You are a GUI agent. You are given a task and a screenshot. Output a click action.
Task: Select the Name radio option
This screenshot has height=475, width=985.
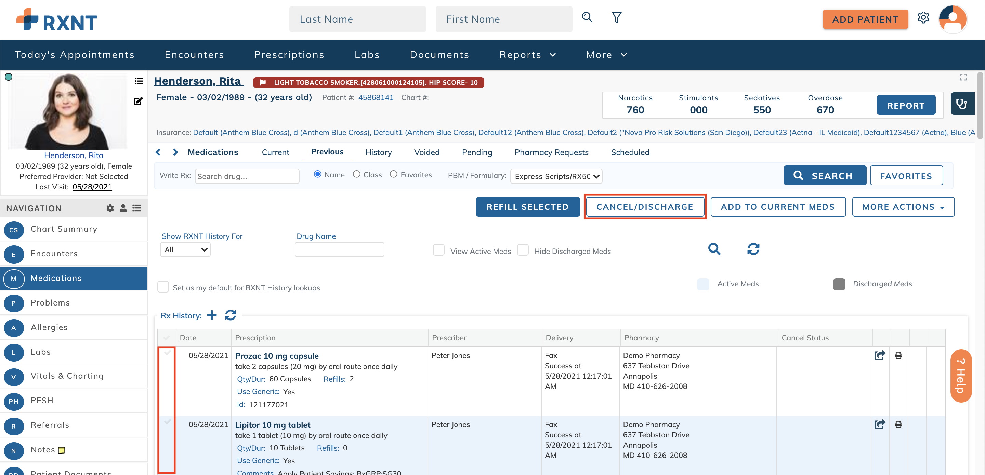click(317, 174)
